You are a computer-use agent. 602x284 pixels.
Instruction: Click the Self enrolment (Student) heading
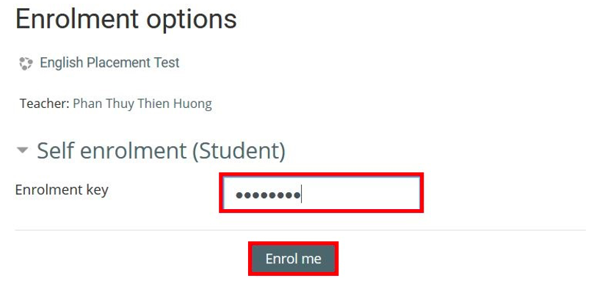161,150
